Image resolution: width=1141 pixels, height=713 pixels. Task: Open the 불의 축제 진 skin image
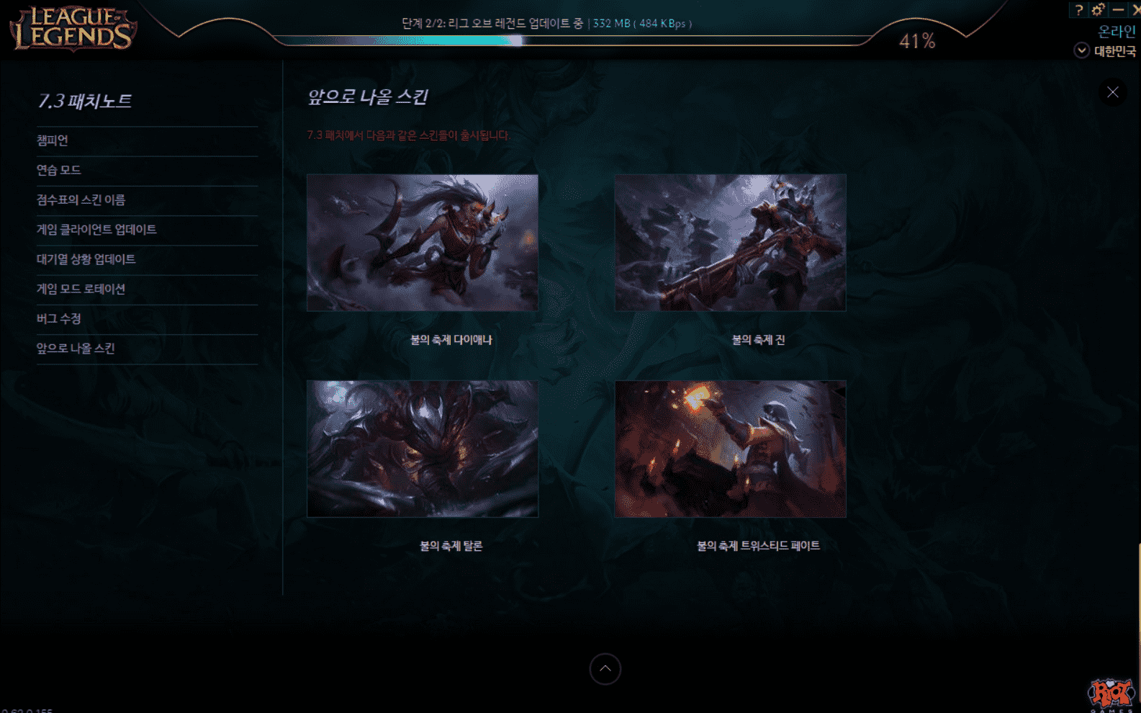(x=731, y=243)
